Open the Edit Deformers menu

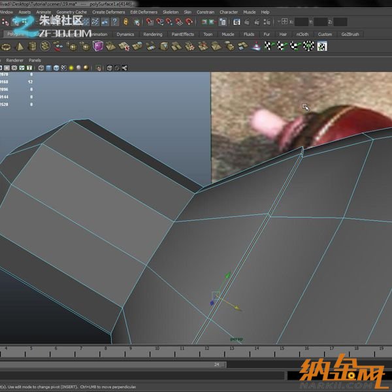pos(144,12)
